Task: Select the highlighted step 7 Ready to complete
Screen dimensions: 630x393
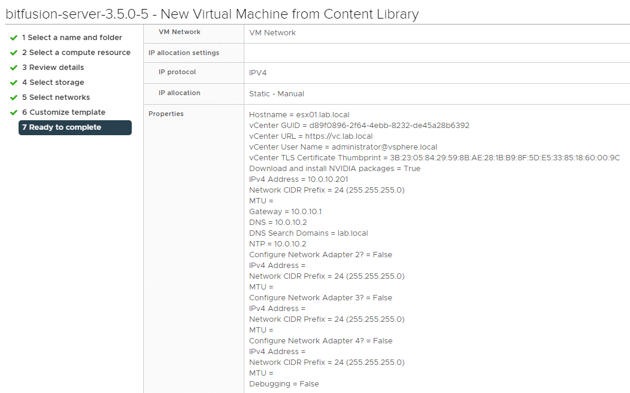Action: point(75,127)
